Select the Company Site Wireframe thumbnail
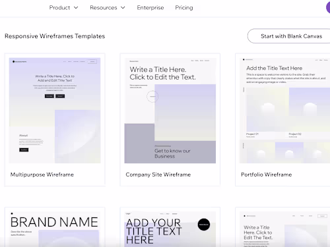The image size is (330, 247). click(x=170, y=111)
